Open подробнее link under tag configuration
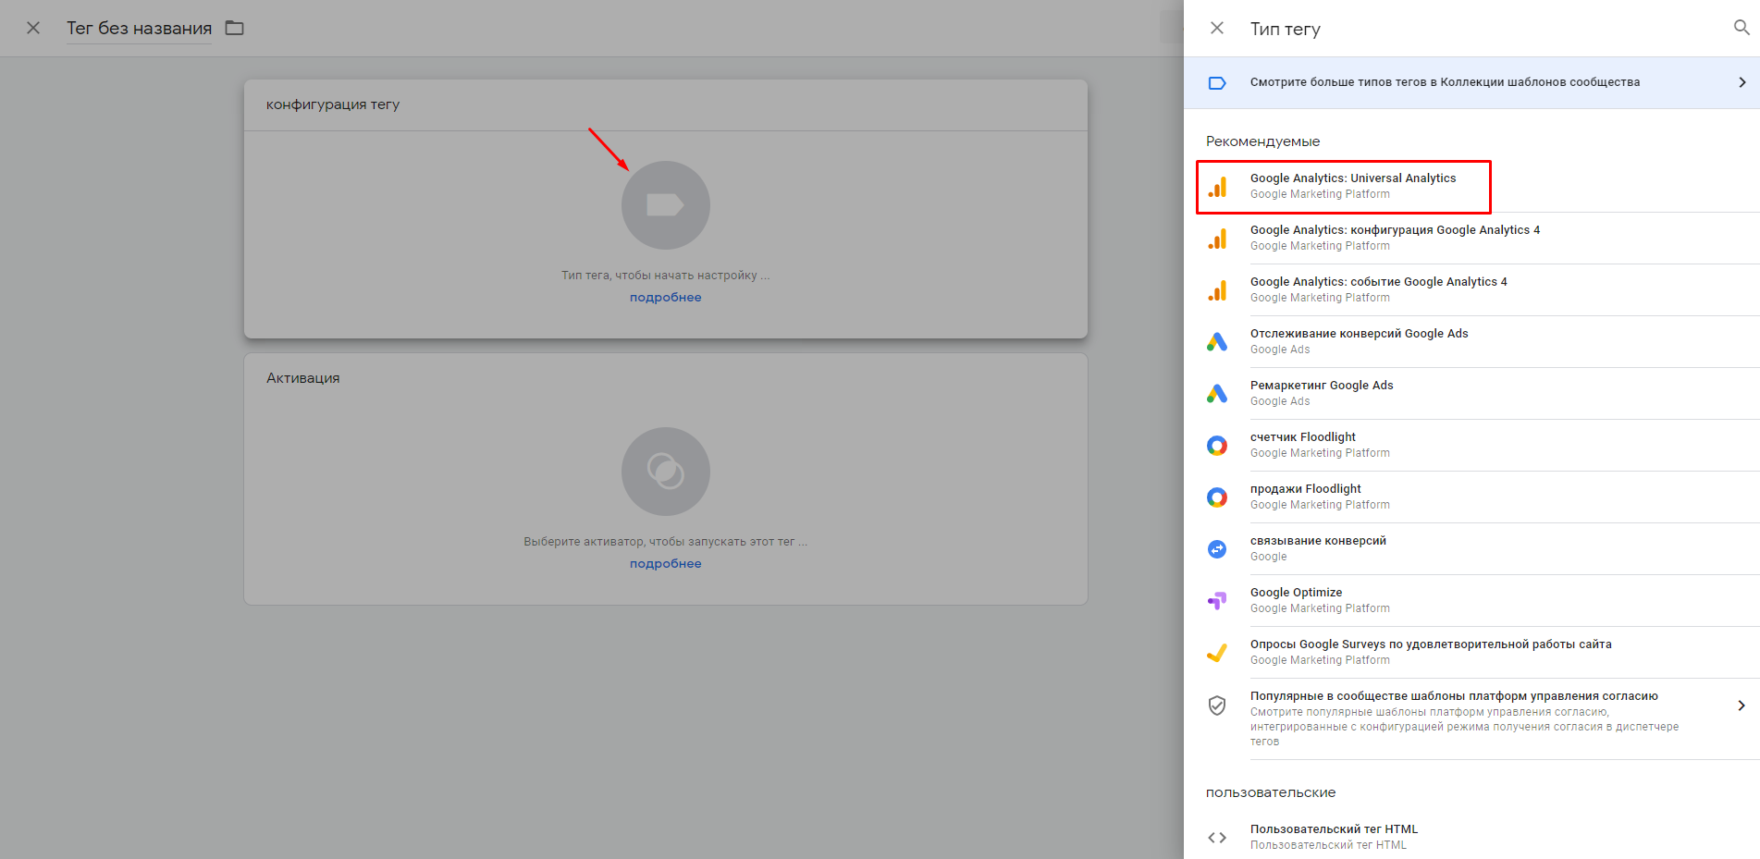This screenshot has height=859, width=1760. coord(665,298)
